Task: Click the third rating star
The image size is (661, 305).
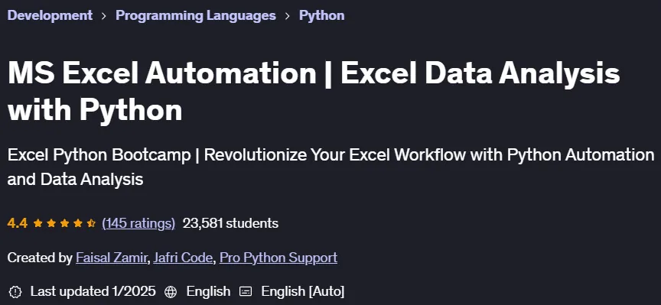Action: point(64,223)
